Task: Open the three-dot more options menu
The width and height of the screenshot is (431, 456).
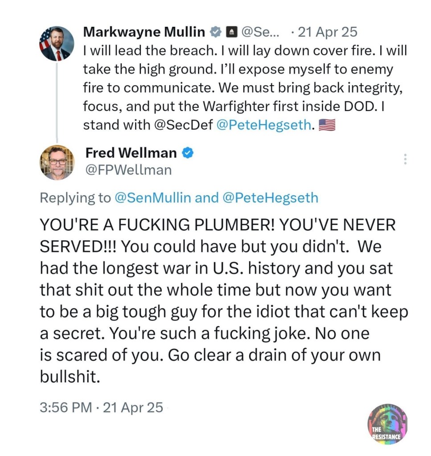Action: pyautogui.click(x=405, y=159)
